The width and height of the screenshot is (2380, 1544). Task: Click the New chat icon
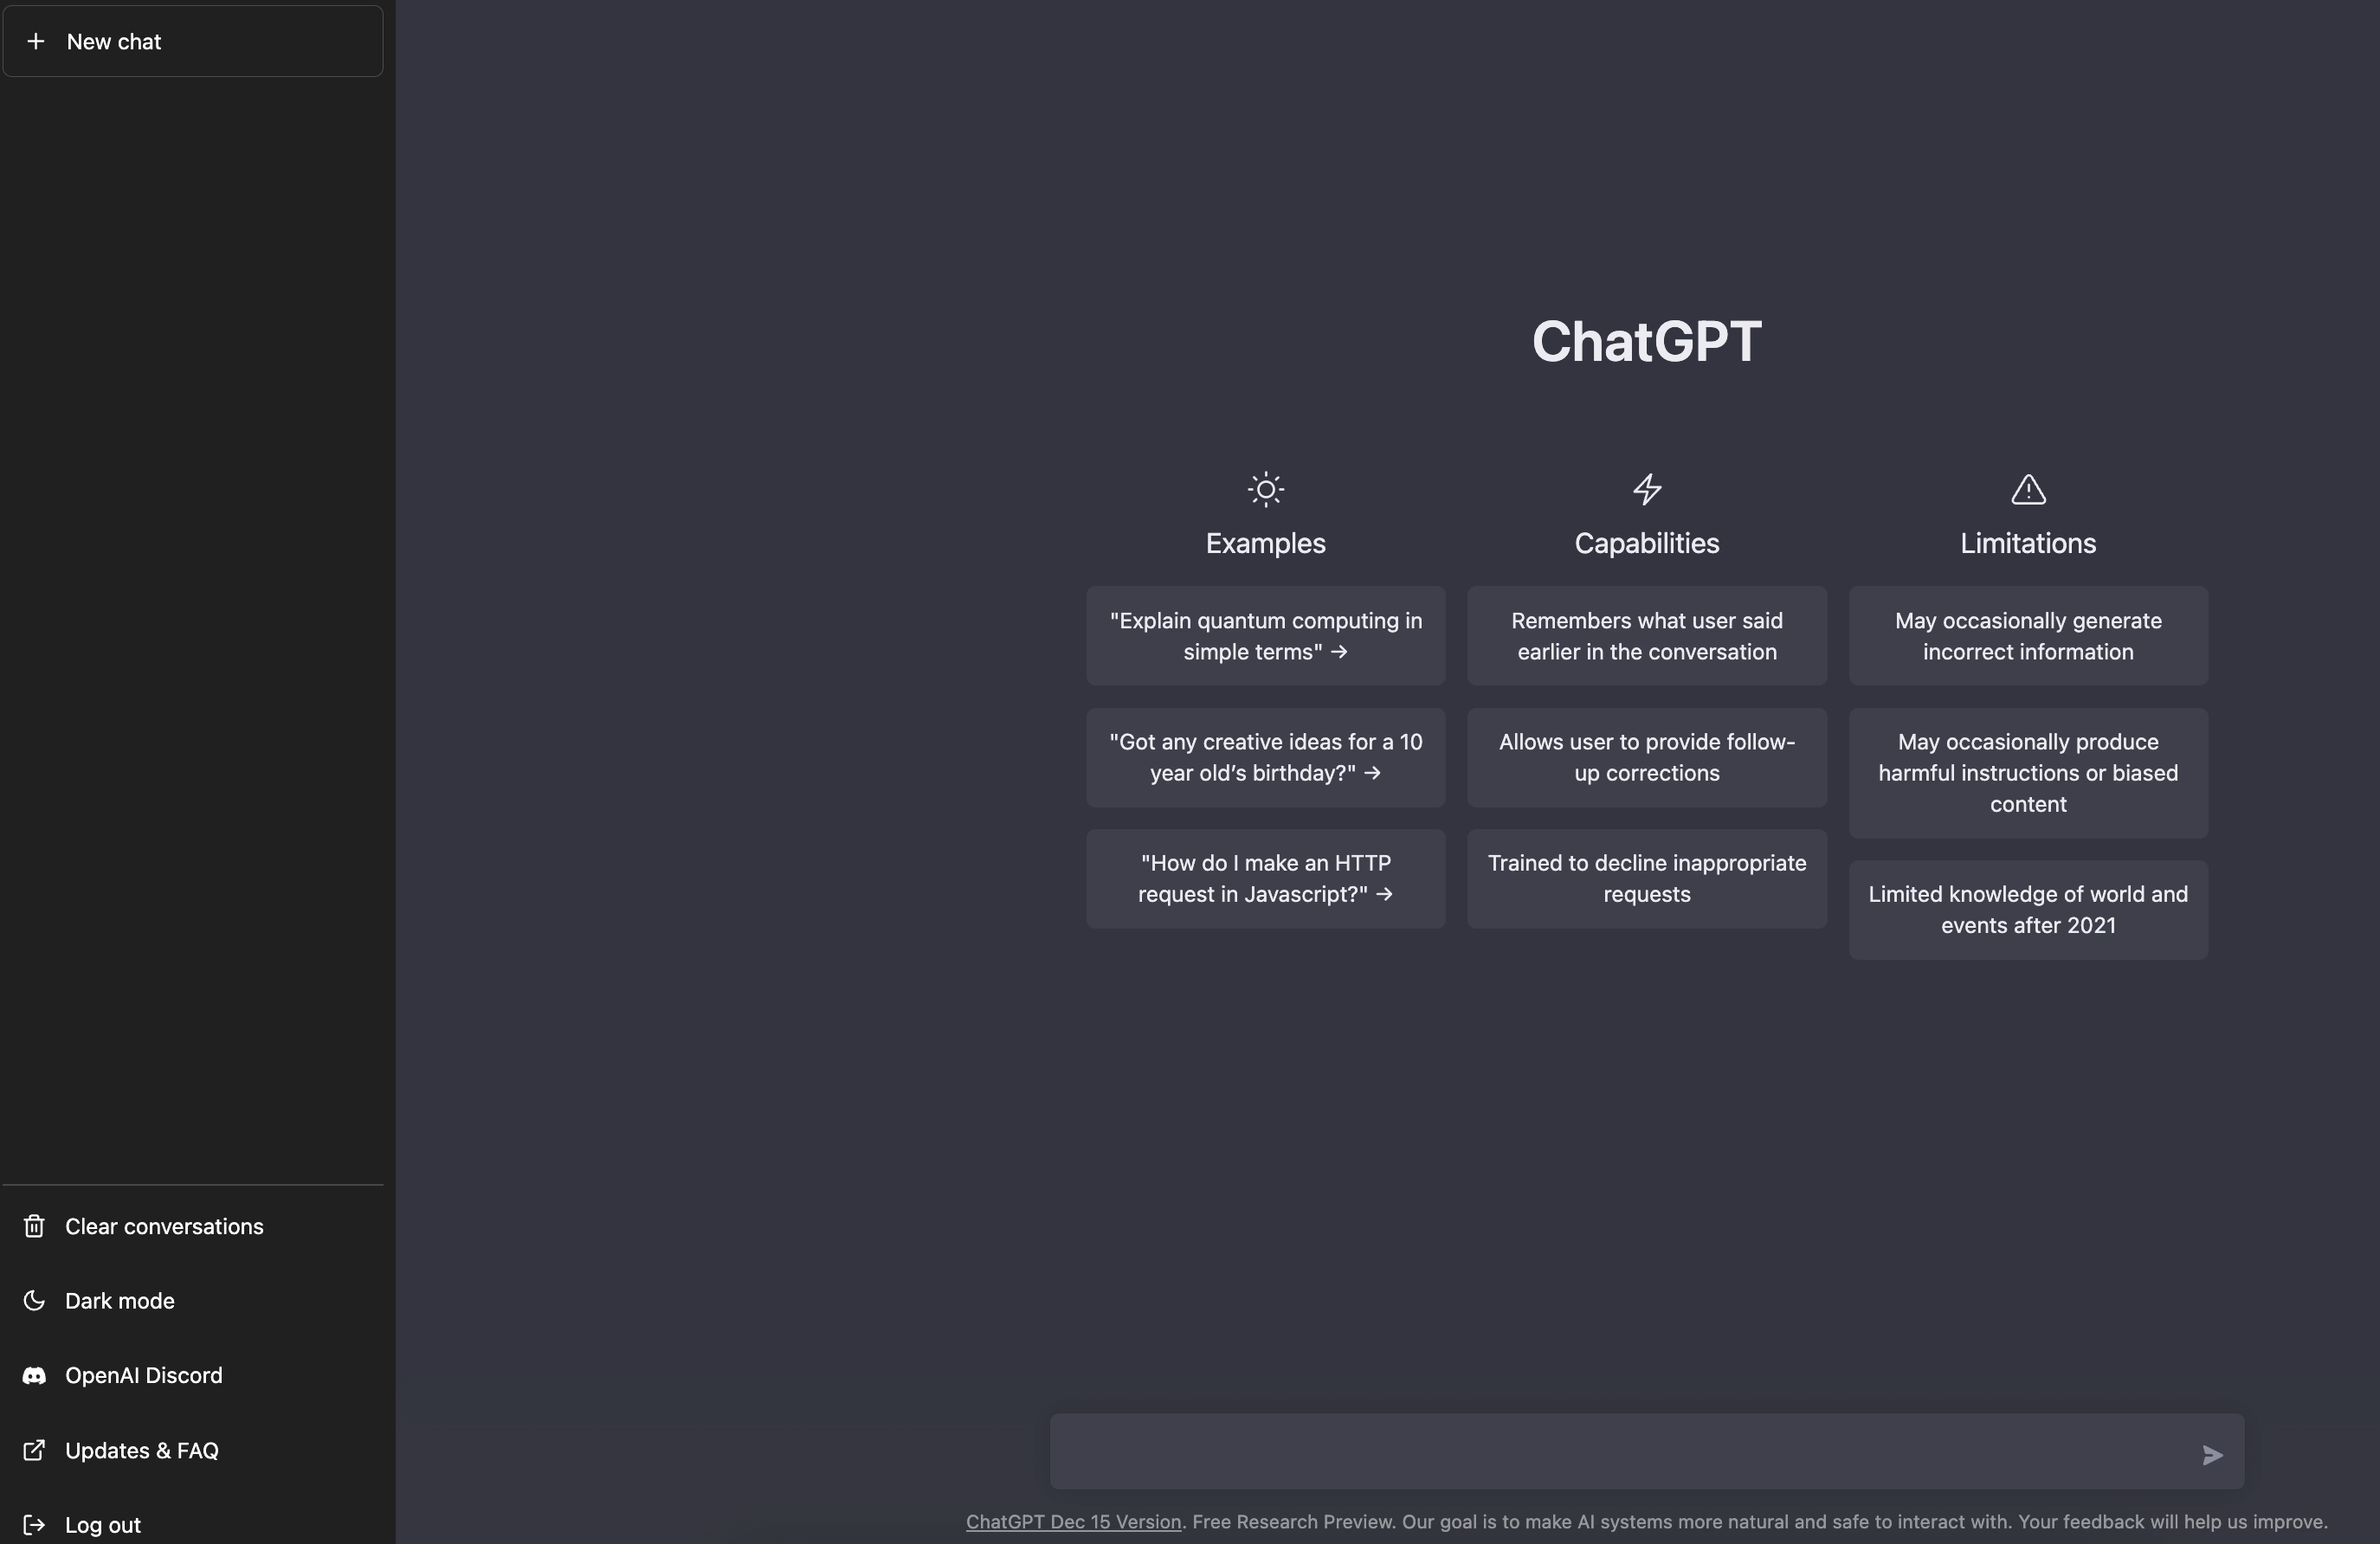[35, 40]
